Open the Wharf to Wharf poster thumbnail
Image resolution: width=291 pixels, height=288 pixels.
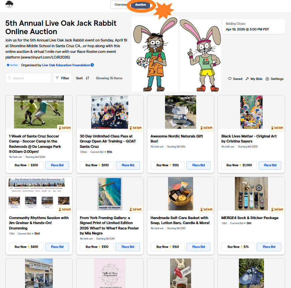[x=110, y=194]
